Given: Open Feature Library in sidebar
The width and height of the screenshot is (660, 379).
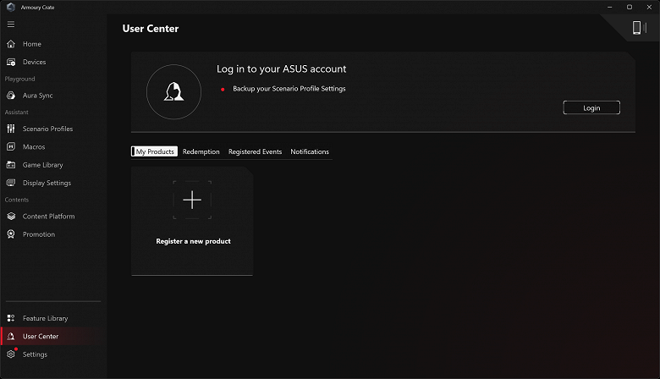Looking at the screenshot, I should click(x=45, y=318).
